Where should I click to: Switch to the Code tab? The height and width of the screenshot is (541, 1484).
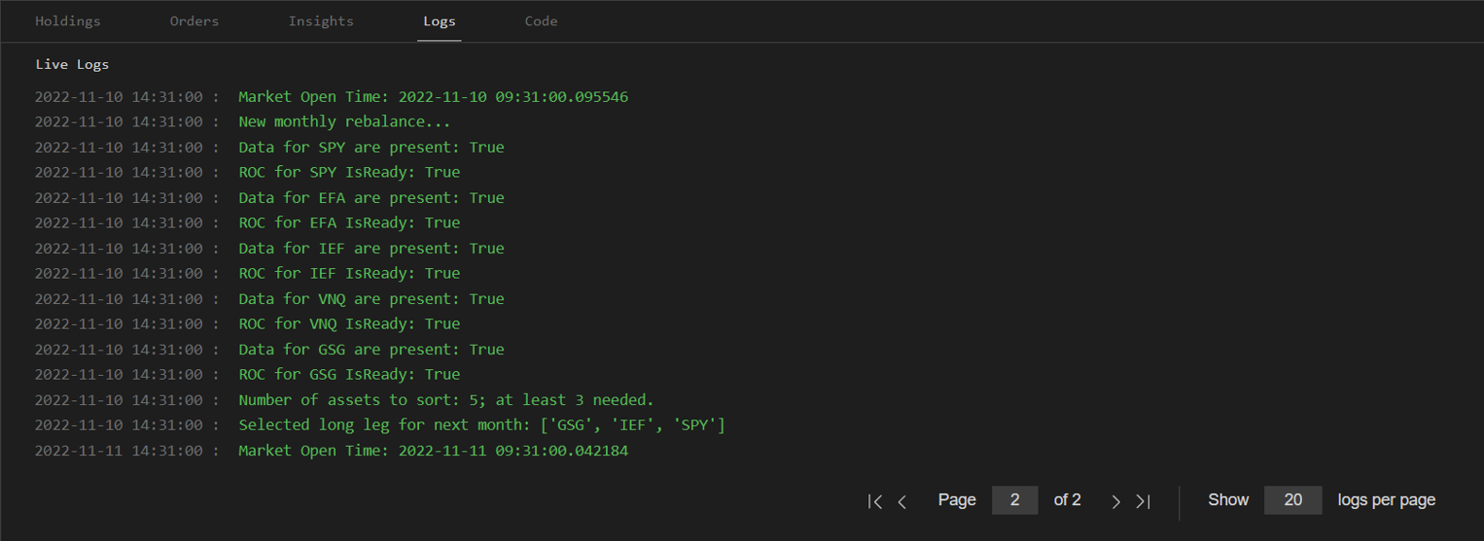(541, 21)
